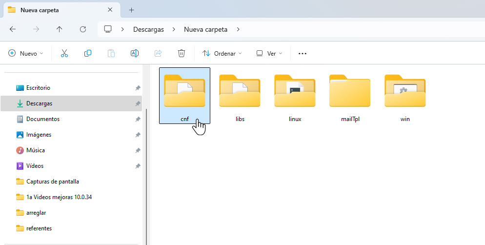Select the linux folder
Viewport: 485px width, 245px height.
click(x=295, y=96)
